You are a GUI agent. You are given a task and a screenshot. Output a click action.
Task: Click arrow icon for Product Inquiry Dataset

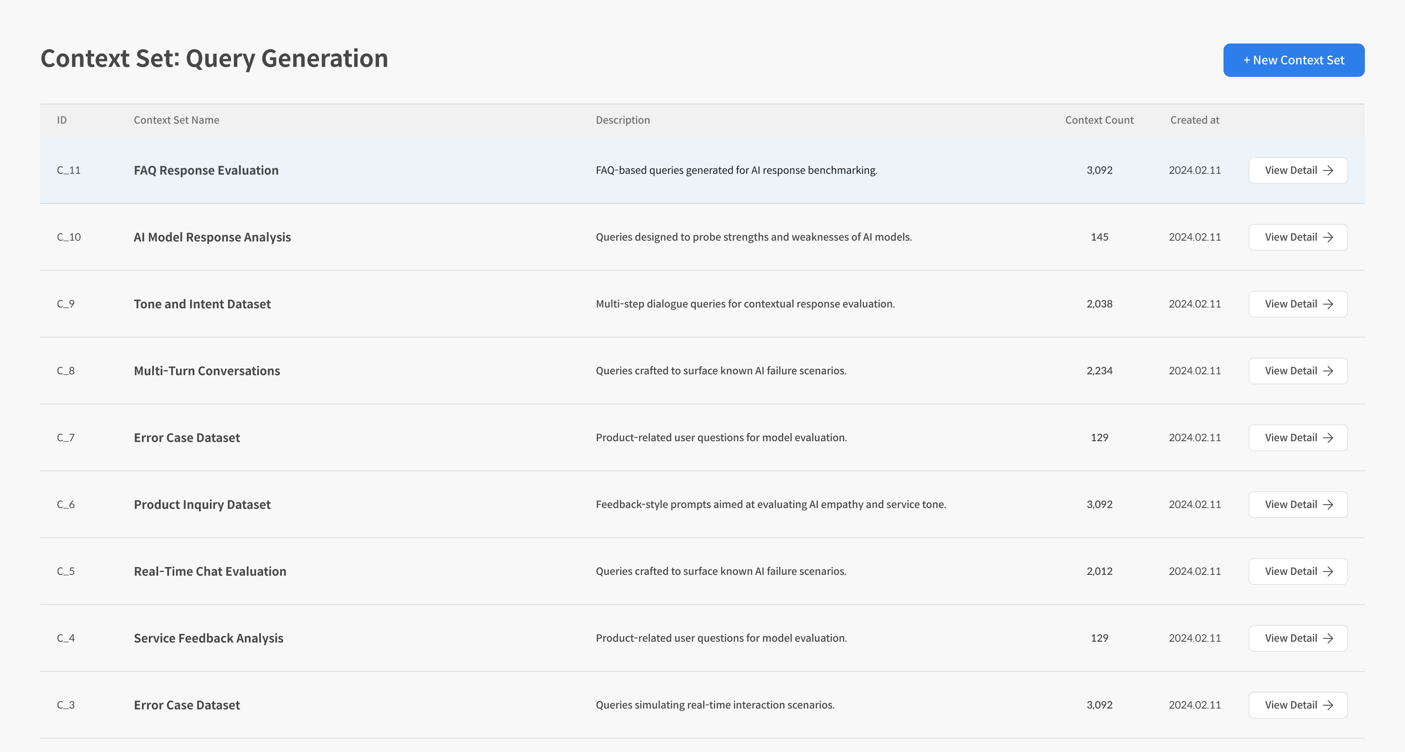point(1328,505)
